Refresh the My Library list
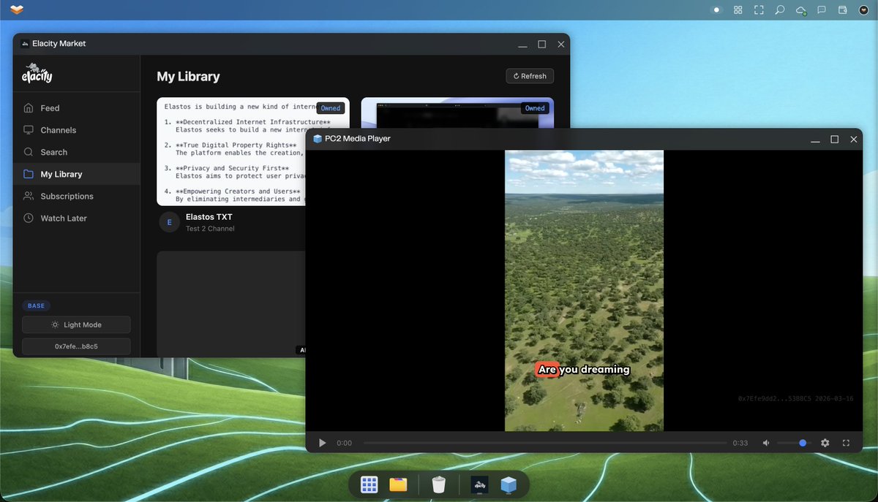Image resolution: width=878 pixels, height=502 pixels. click(530, 76)
